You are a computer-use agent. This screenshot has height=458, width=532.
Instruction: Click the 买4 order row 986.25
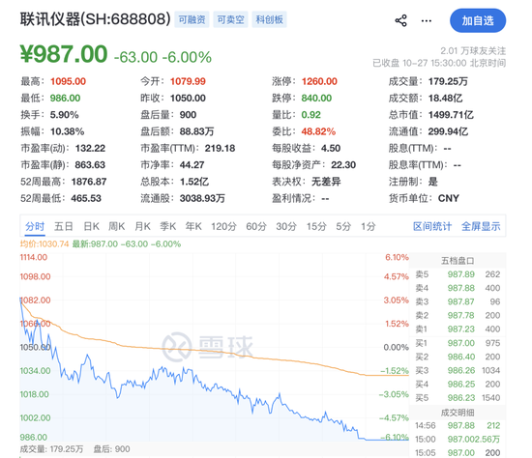pyautogui.click(x=458, y=385)
